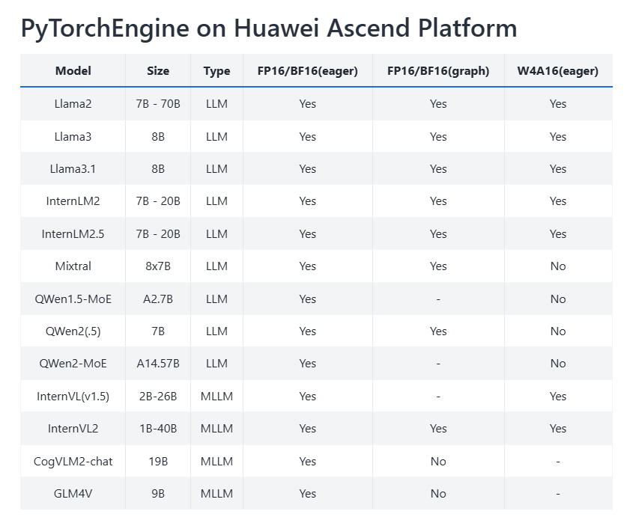Select the CogVLM2-chat model cell
630x523 pixels.
(x=73, y=461)
